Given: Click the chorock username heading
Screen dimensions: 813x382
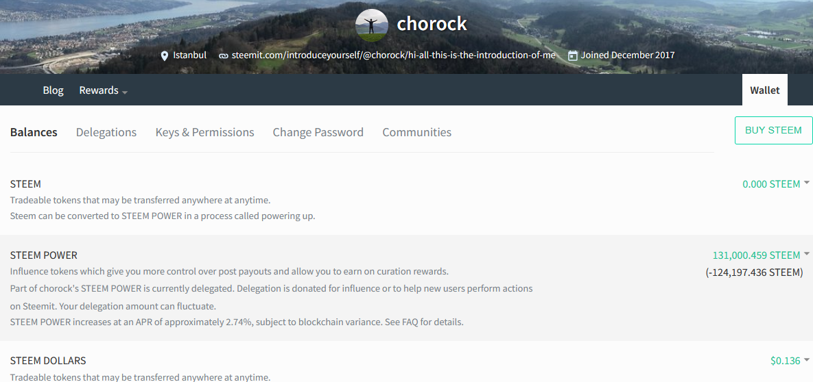Looking at the screenshot, I should [x=432, y=24].
